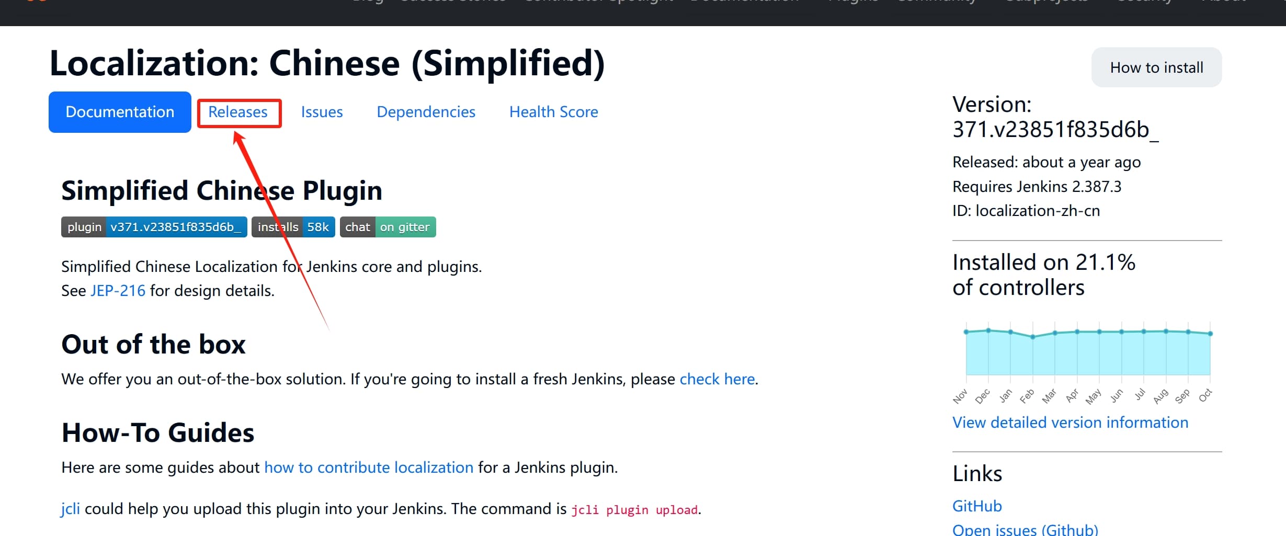Viewport: 1286px width, 536px height.
Task: Open 'how to contribute localization' guide link
Action: [x=369, y=467]
